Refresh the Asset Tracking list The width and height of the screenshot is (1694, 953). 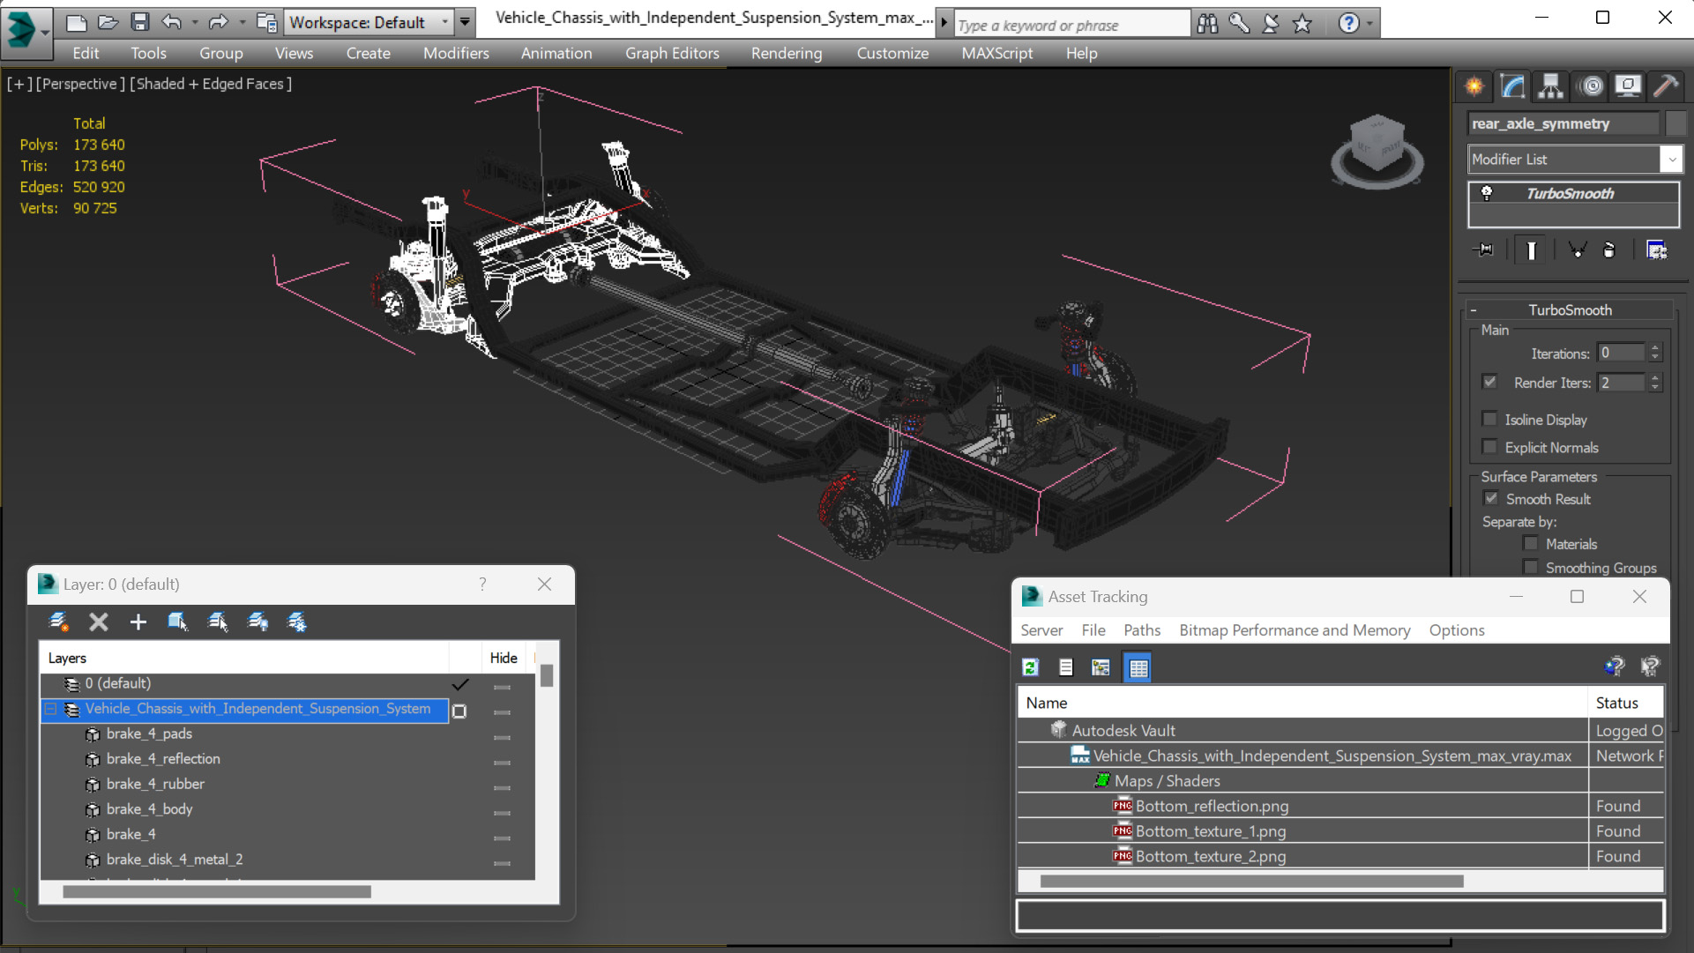[1030, 667]
